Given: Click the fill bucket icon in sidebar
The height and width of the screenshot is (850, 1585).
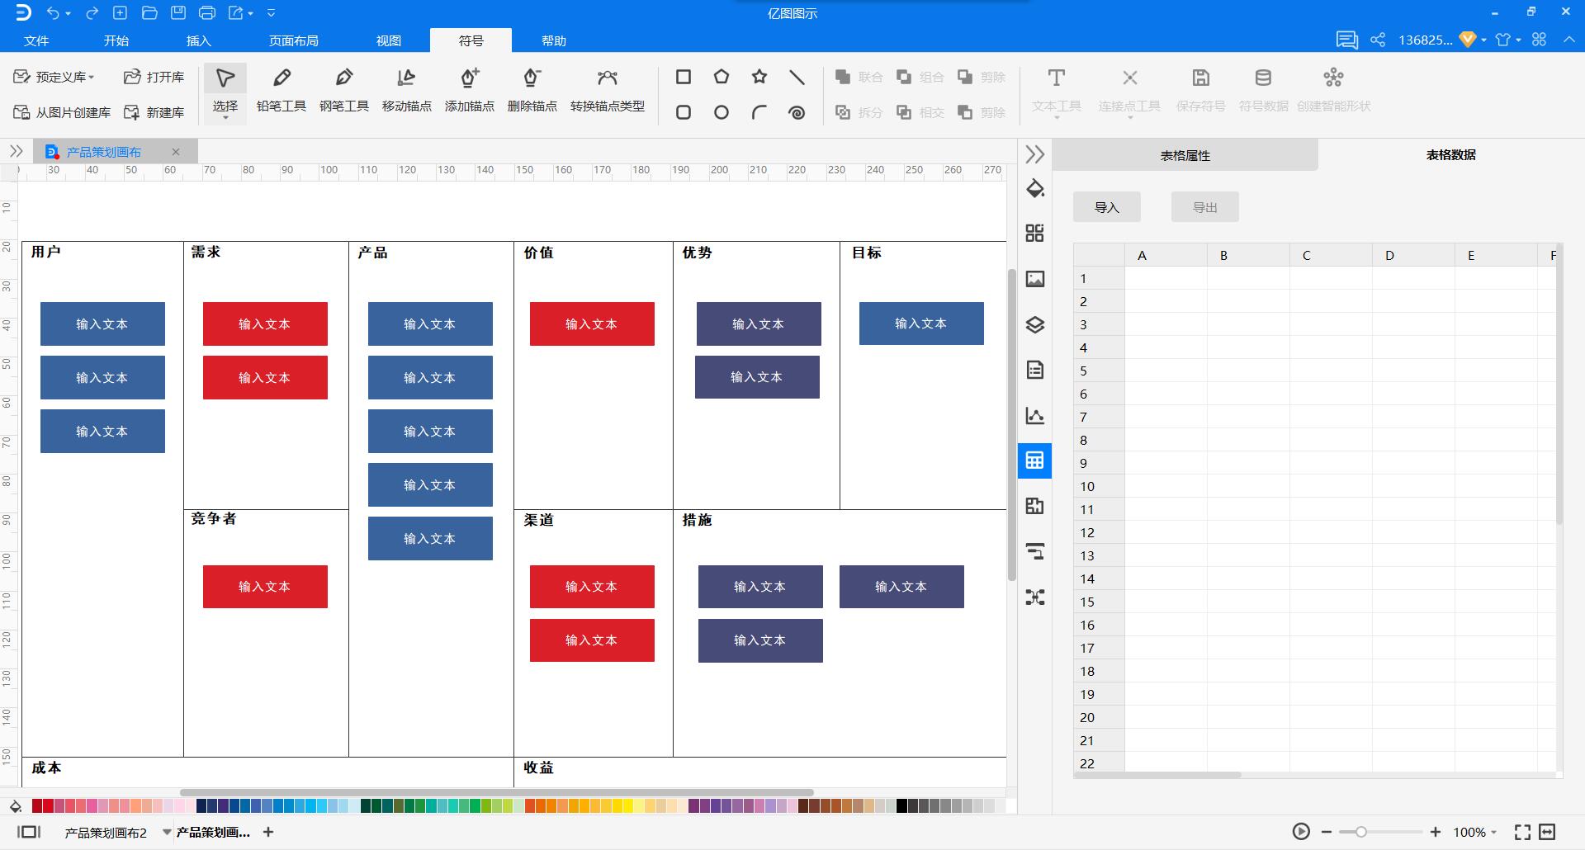Looking at the screenshot, I should 1034,188.
